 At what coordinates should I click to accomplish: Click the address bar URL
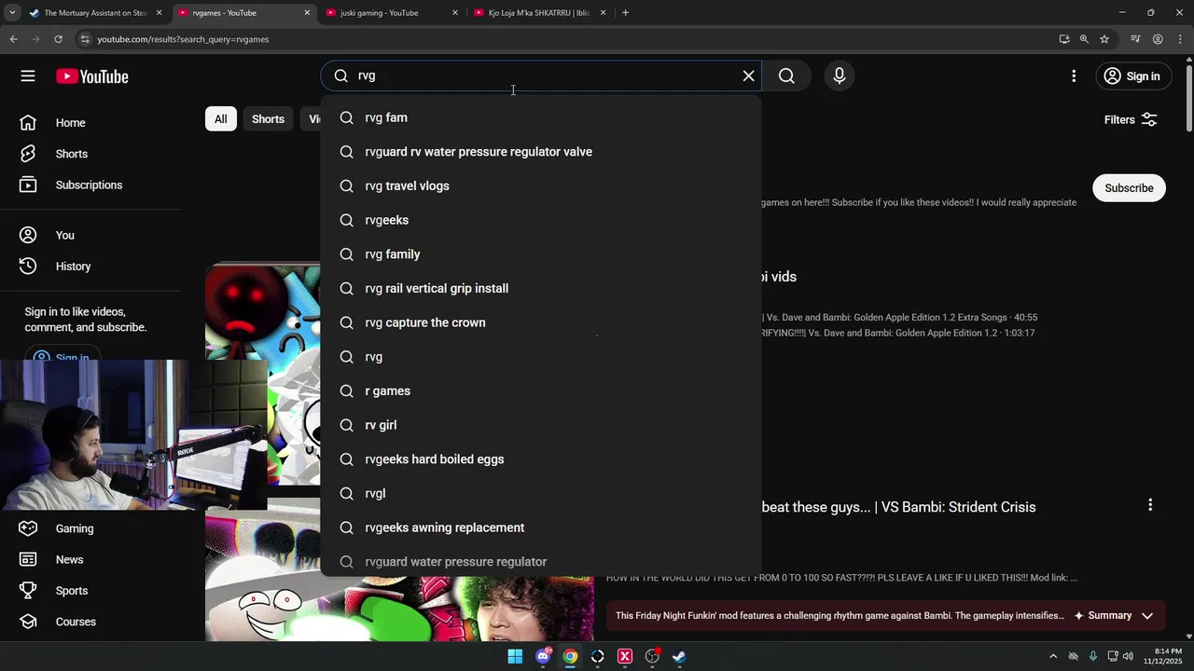point(183,39)
